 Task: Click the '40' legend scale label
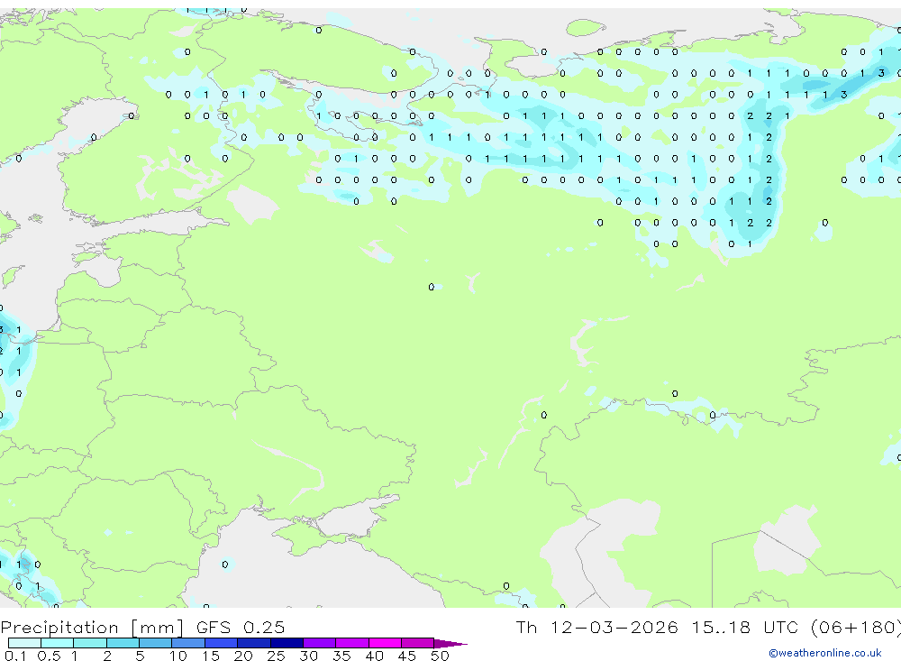pyautogui.click(x=374, y=656)
